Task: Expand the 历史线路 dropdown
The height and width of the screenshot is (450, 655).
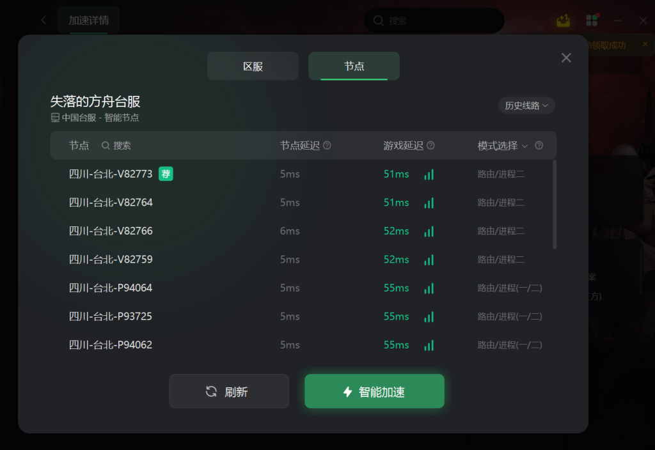Action: tap(526, 105)
